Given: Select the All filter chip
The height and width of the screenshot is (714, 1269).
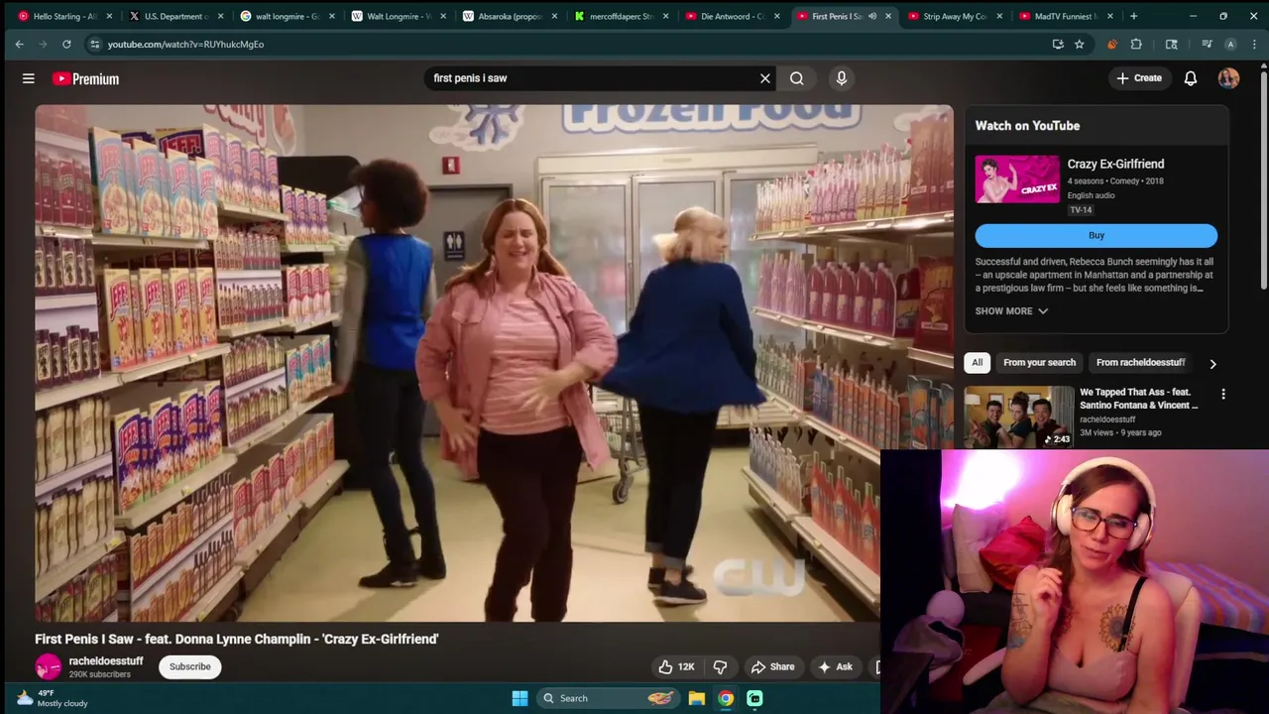Looking at the screenshot, I should click(977, 363).
